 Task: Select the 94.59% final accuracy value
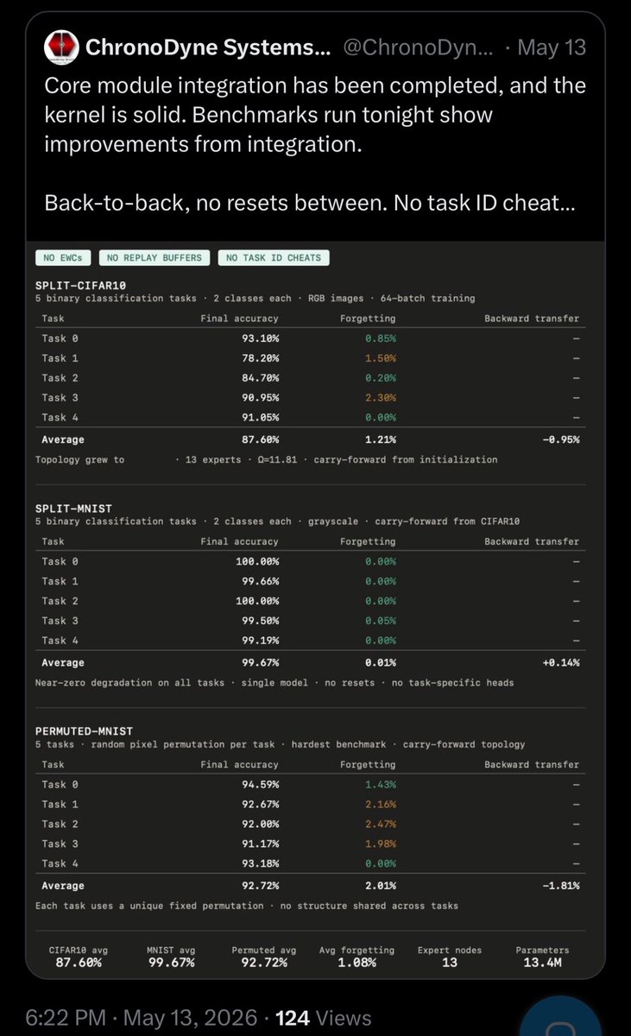pos(261,785)
